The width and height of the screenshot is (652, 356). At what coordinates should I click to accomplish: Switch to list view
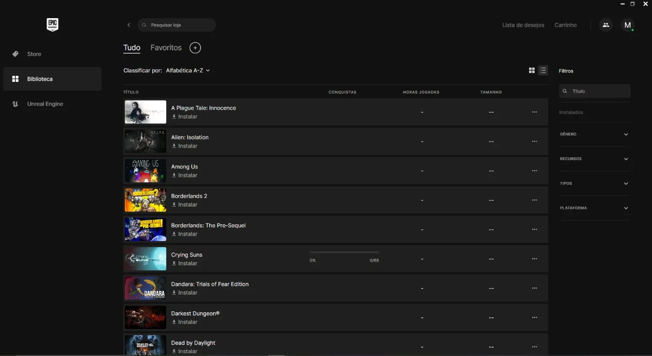click(x=543, y=70)
